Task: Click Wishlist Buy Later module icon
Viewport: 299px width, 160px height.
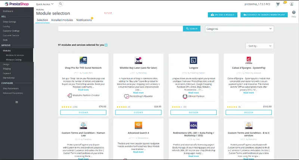Action: click(138, 60)
